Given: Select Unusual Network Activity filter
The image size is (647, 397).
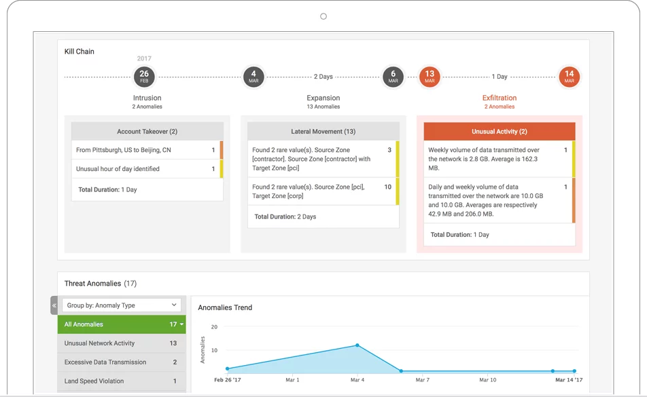Looking at the screenshot, I should point(121,343).
